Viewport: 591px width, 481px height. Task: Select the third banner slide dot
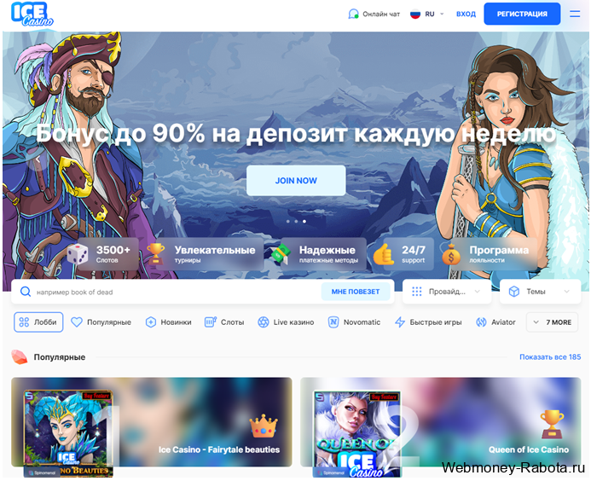tap(304, 221)
